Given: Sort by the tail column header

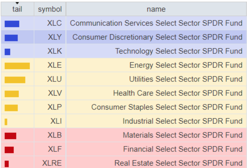Looking at the screenshot, I should click(x=17, y=9).
